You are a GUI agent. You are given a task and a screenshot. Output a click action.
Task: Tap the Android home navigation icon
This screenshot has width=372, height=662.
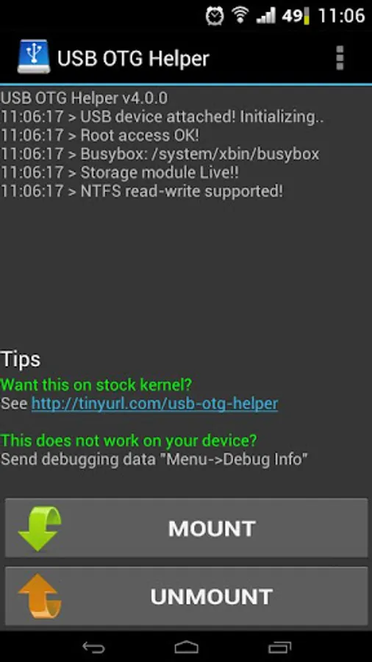186,647
